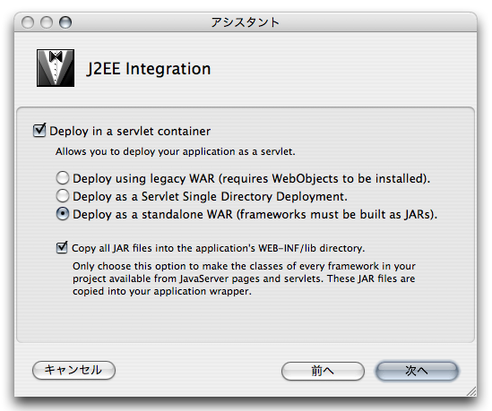Click the close window button
This screenshot has height=411, width=492.
click(28, 22)
